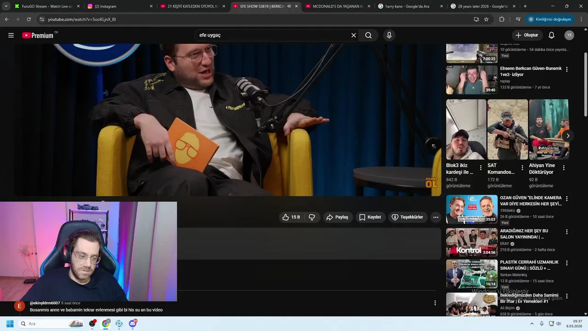Close the Instagram tab

click(x=151, y=6)
